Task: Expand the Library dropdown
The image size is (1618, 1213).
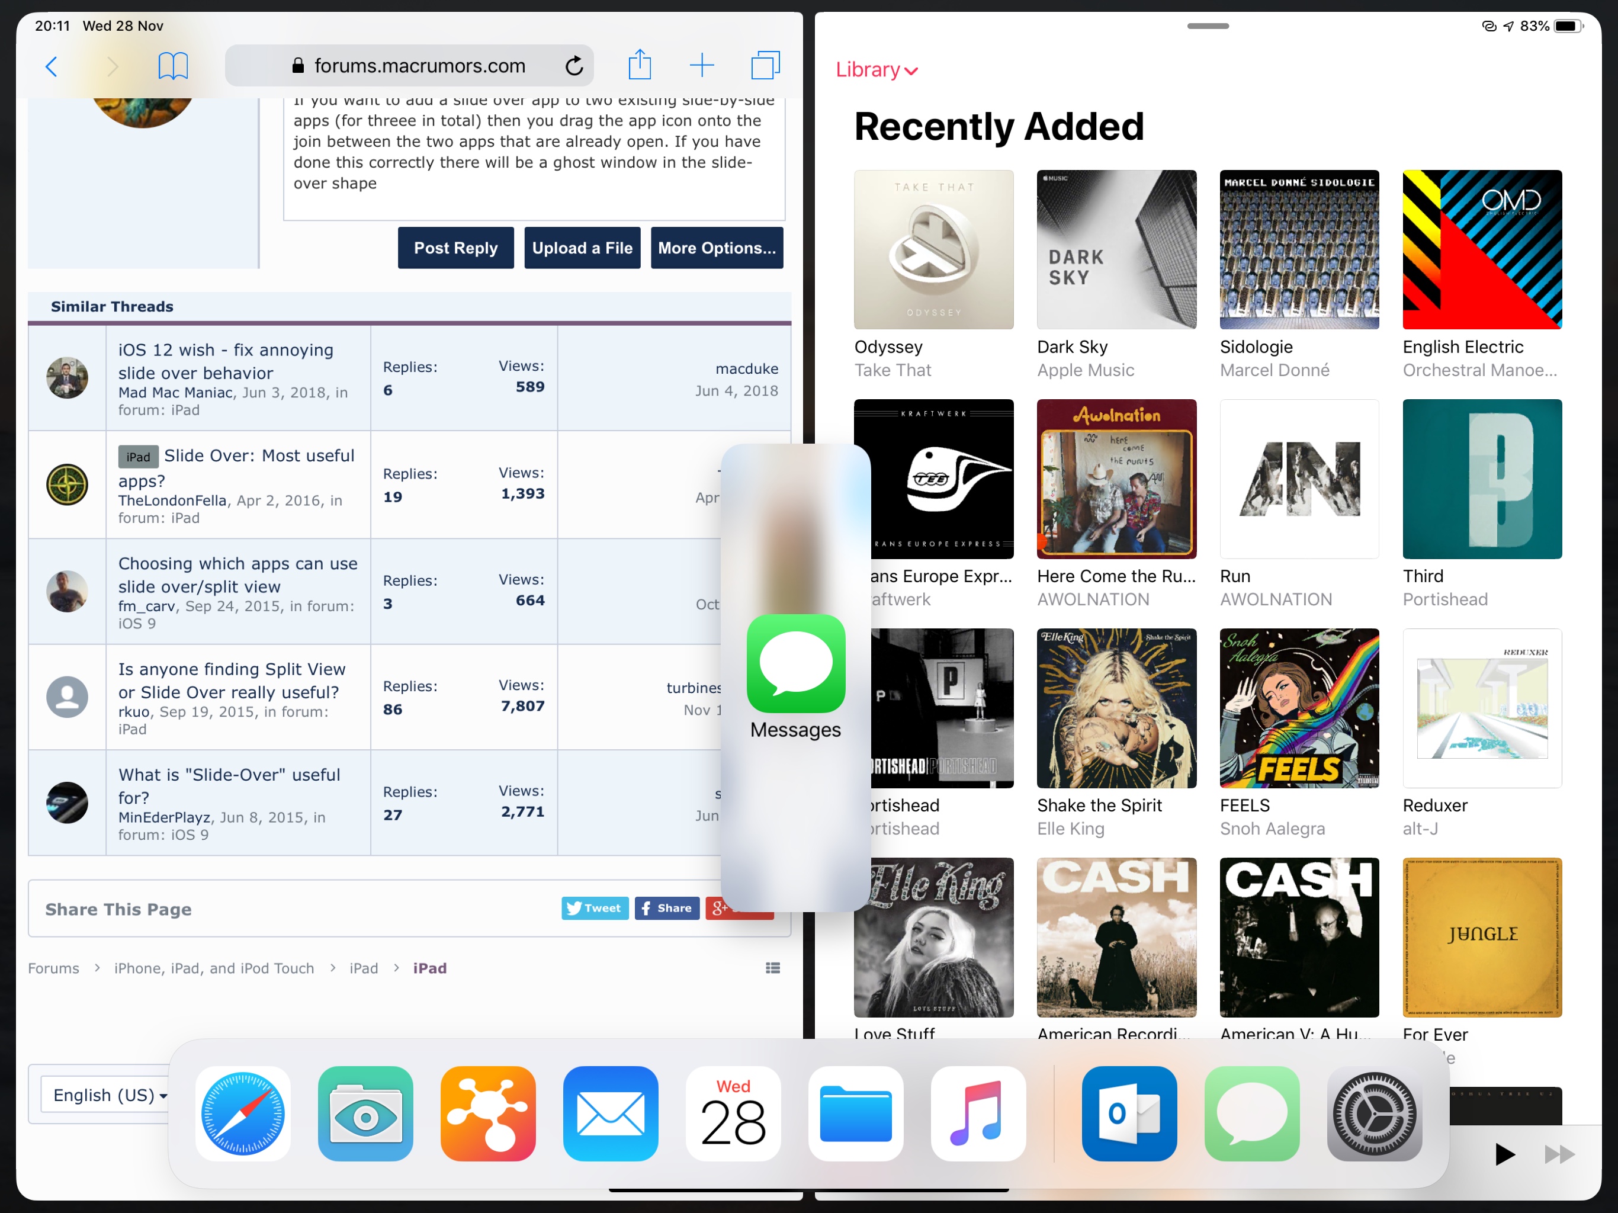Action: [877, 70]
